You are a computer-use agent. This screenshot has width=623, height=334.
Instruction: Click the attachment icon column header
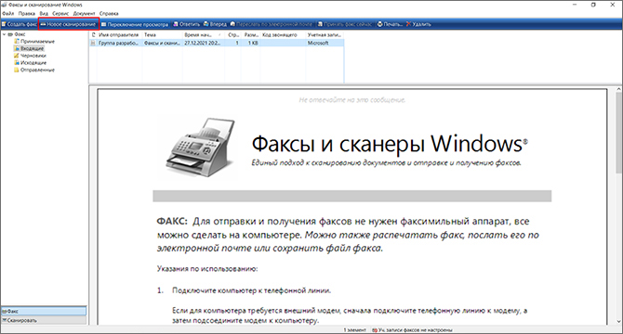pos(93,35)
